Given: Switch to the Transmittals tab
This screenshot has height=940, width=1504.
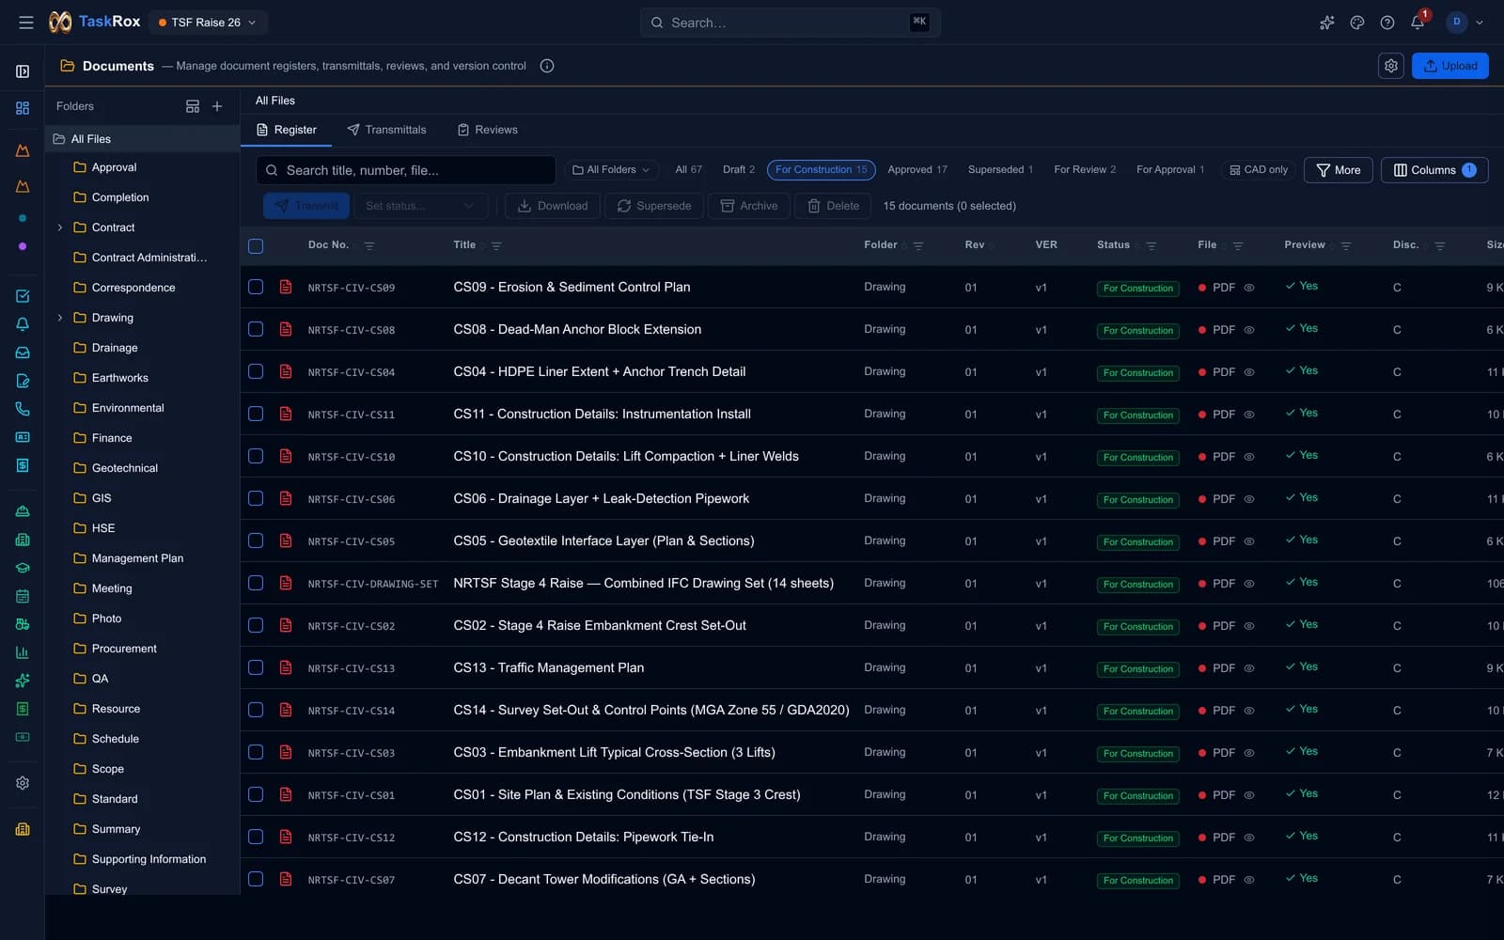Looking at the screenshot, I should click(x=386, y=130).
